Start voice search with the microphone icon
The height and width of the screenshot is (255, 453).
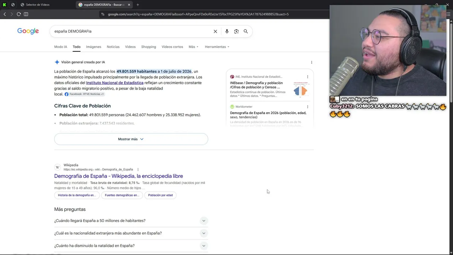[227, 31]
